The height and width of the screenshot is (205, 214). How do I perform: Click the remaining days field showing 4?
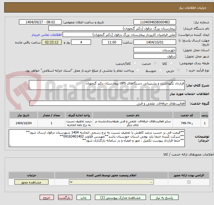pyautogui.click(x=81, y=42)
